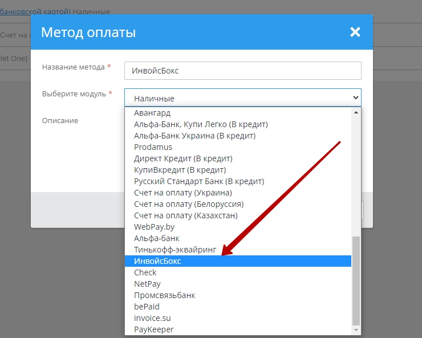Select Авангард from module list
This screenshot has width=422, height=338.
click(x=152, y=113)
